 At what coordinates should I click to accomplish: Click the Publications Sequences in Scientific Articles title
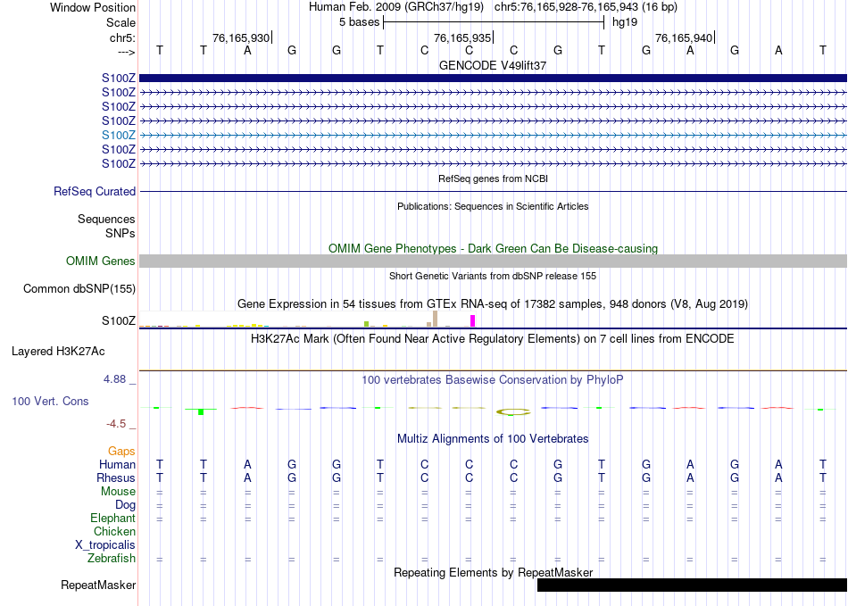[493, 206]
